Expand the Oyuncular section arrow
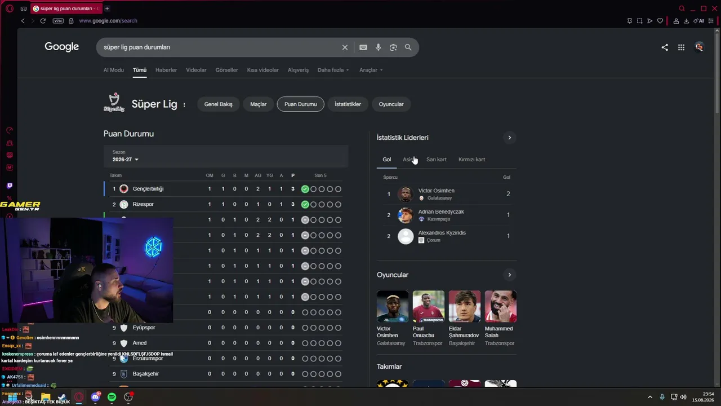Screen dimensions: 721x406 click(x=509, y=275)
